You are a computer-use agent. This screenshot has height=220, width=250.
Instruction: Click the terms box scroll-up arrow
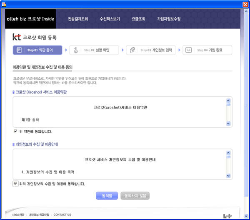pos(228,101)
